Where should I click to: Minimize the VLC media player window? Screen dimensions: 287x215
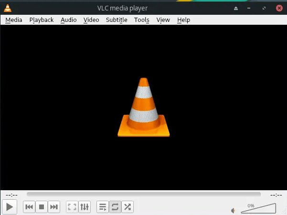pos(249,8)
